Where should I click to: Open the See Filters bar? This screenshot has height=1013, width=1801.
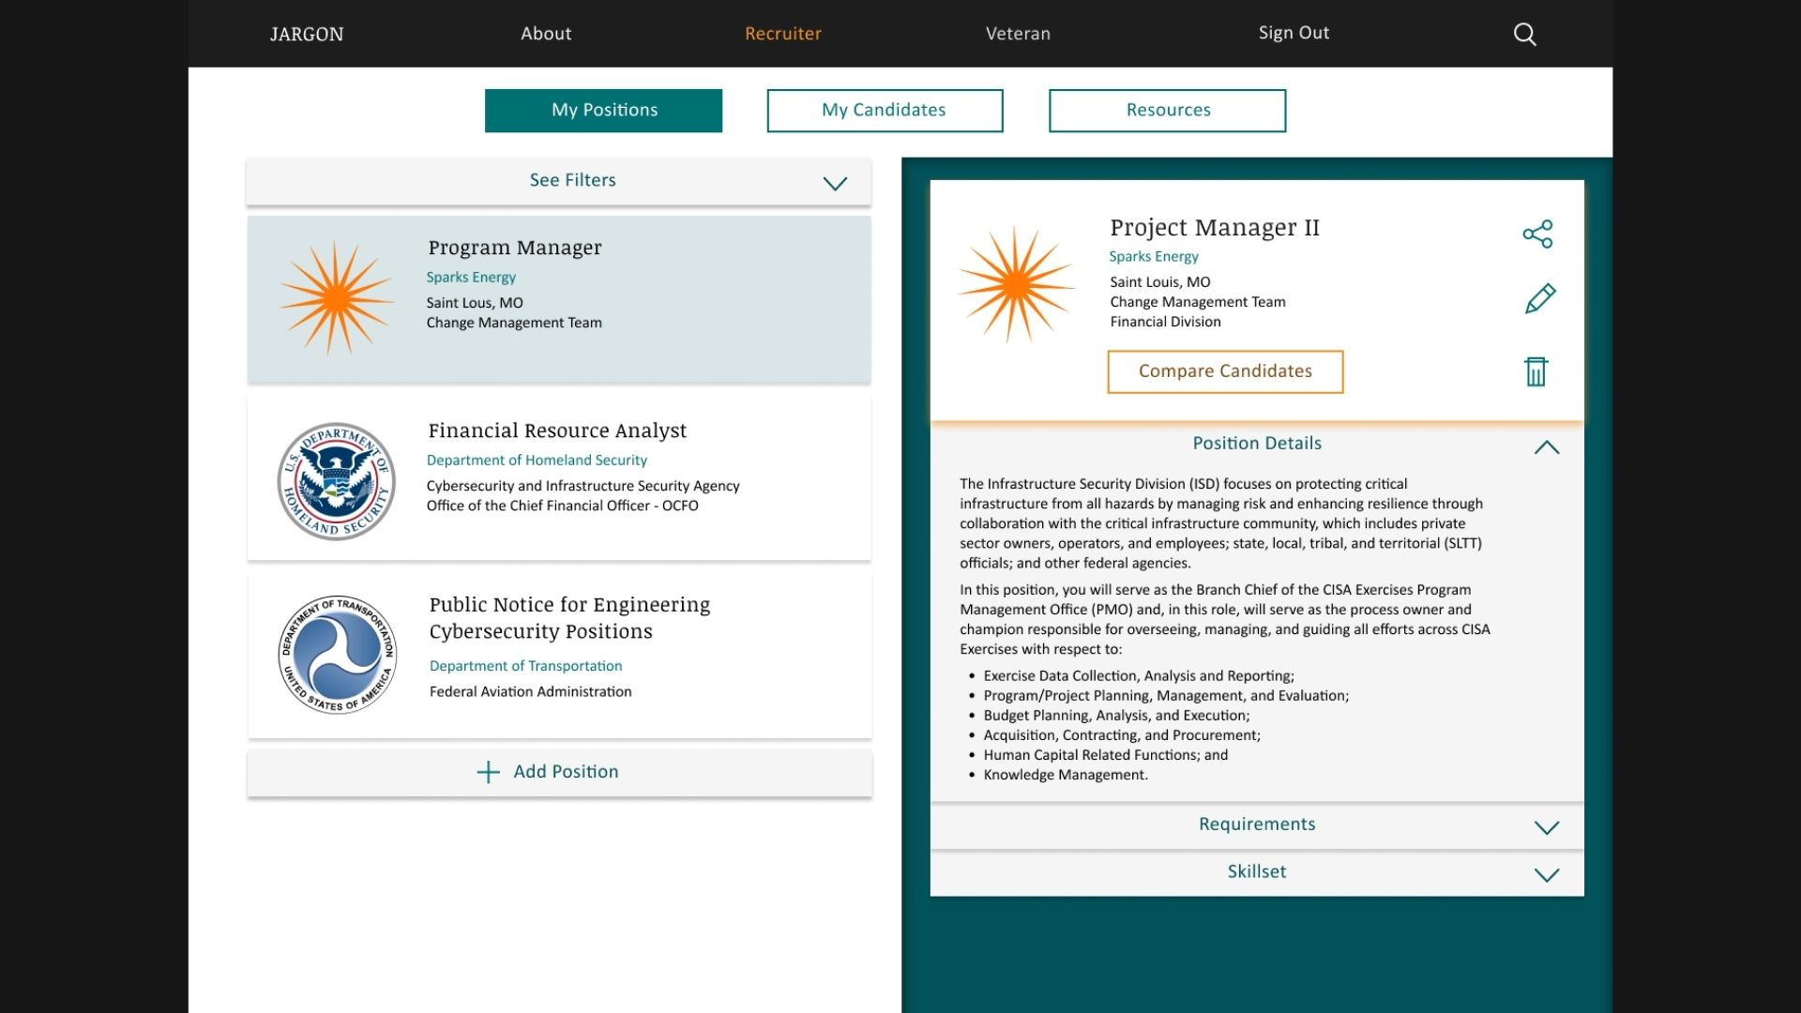pyautogui.click(x=559, y=181)
